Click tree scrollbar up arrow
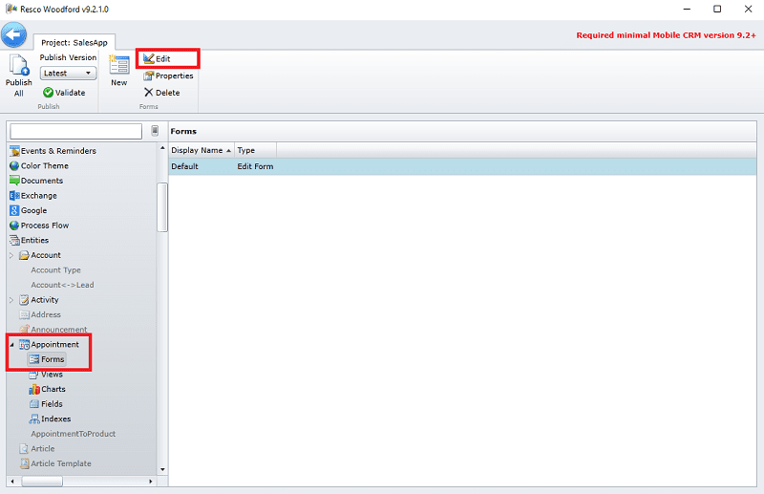The width and height of the screenshot is (764, 494). tap(162, 148)
